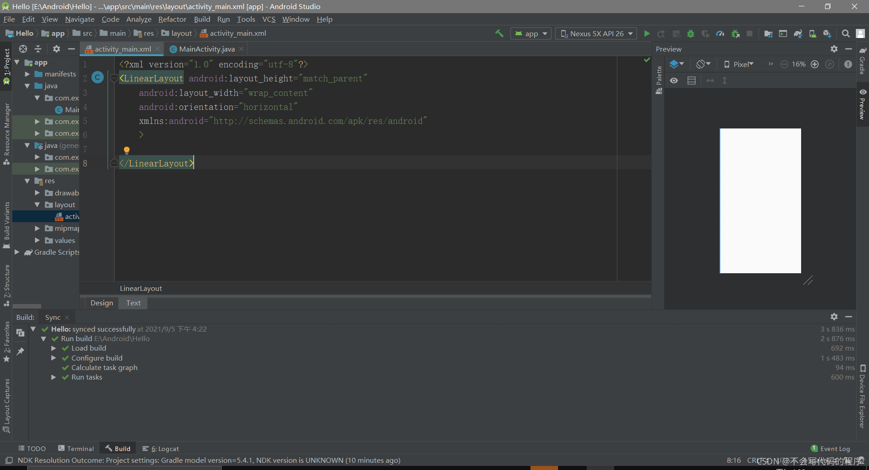Toggle the Resource Manager tool window

6,133
